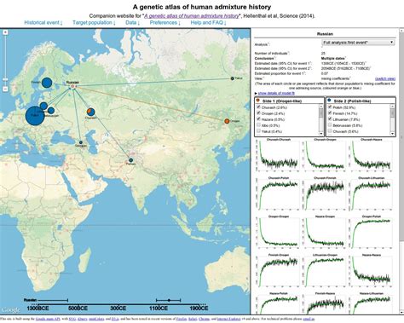Open the Preferences menu
The image size is (404, 323).
(x=164, y=23)
